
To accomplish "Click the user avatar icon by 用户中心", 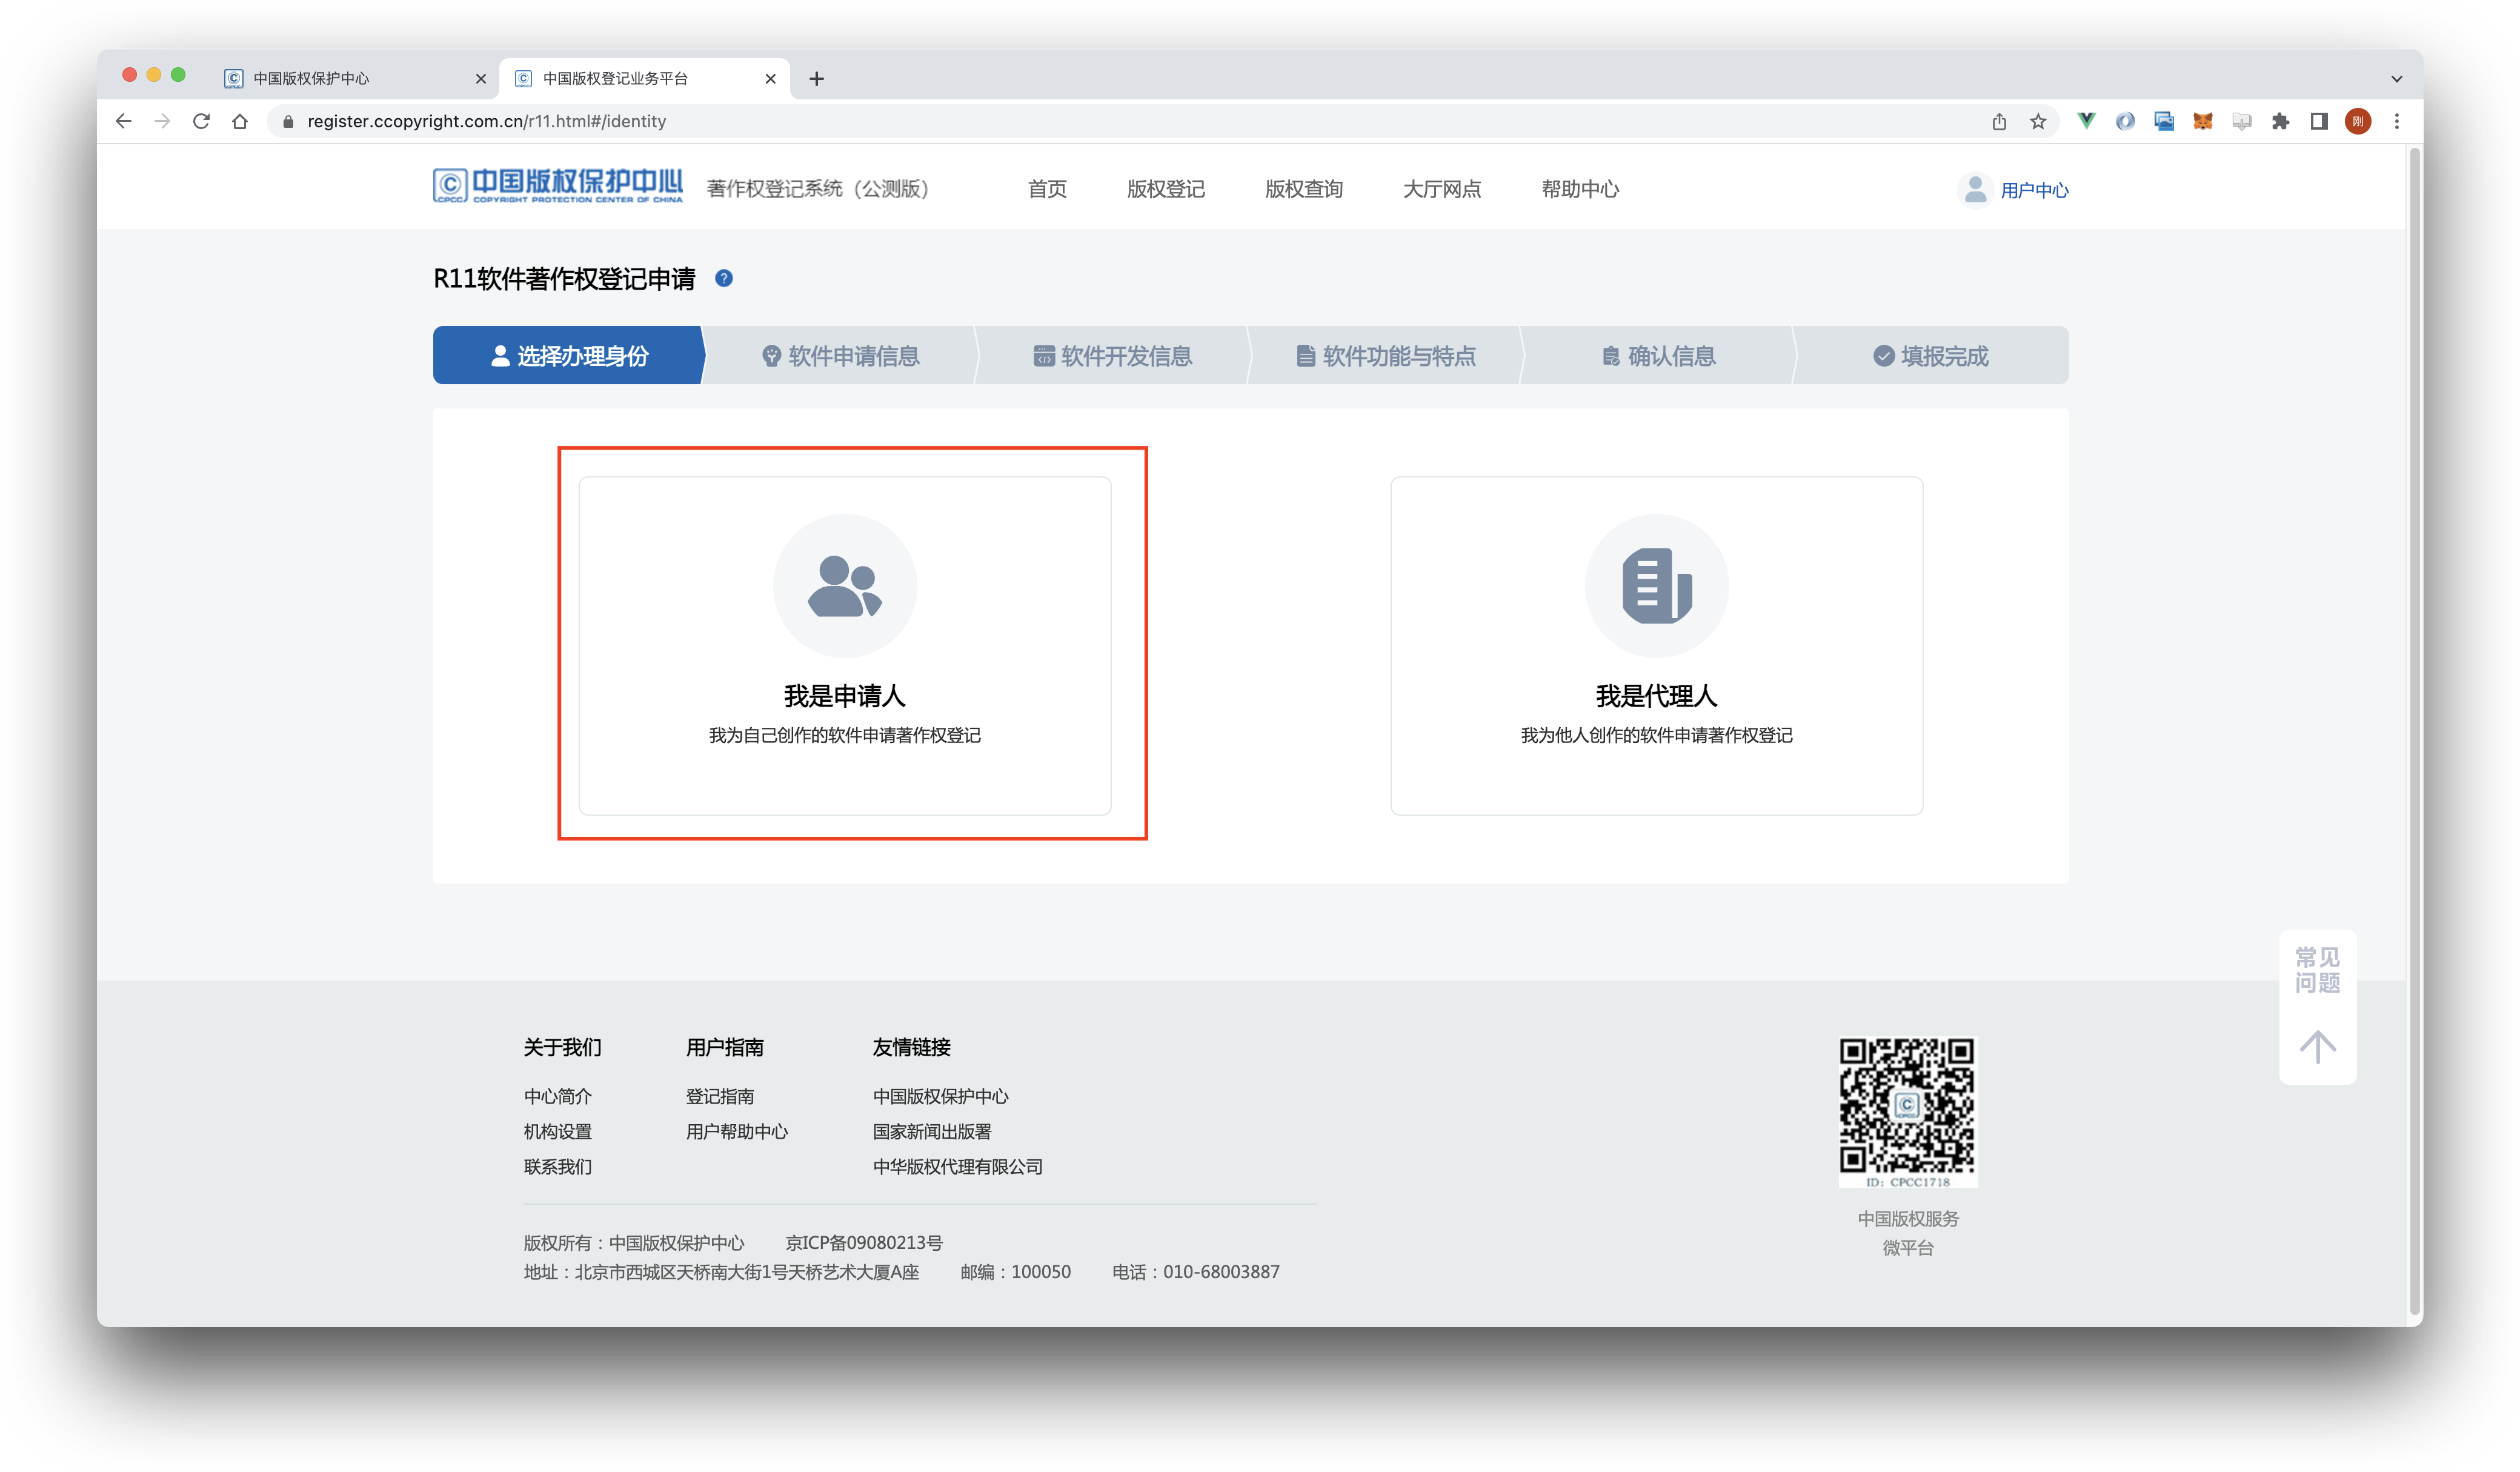I will tap(1975, 189).
